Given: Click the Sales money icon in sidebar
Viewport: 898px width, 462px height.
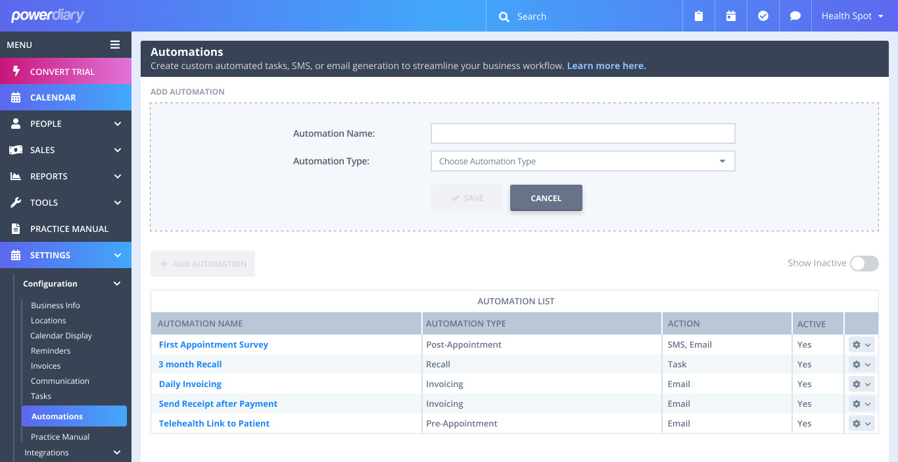Looking at the screenshot, I should point(16,150).
